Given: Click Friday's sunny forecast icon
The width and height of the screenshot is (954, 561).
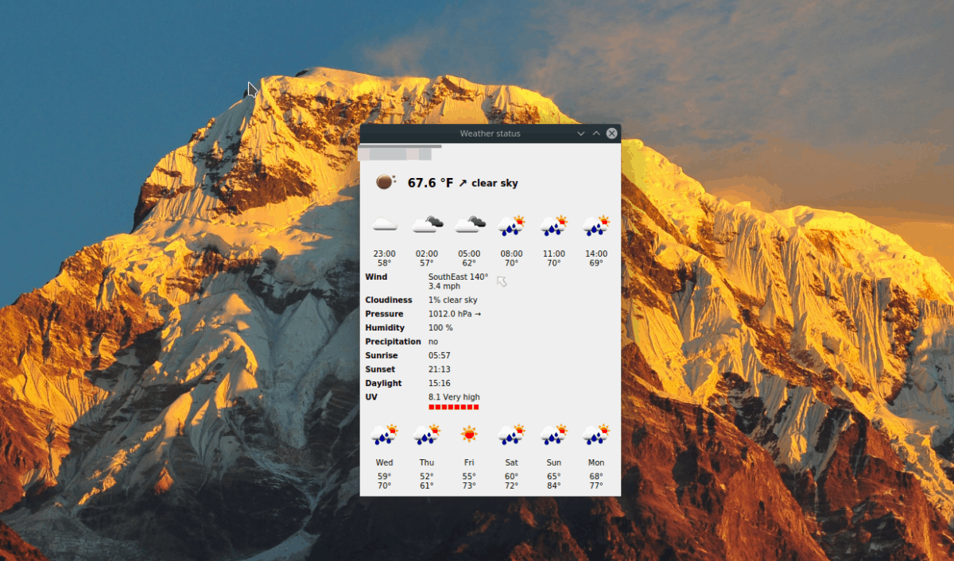Looking at the screenshot, I should (469, 435).
